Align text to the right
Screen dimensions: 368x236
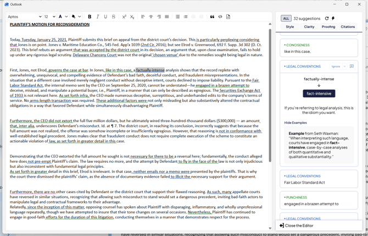[x=159, y=17]
